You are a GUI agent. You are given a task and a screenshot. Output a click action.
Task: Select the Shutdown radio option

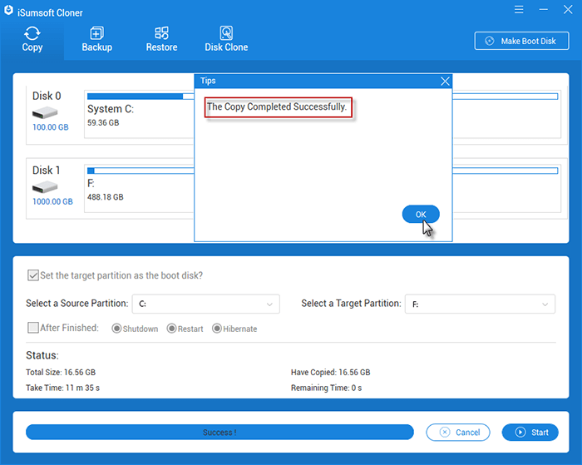tap(116, 329)
